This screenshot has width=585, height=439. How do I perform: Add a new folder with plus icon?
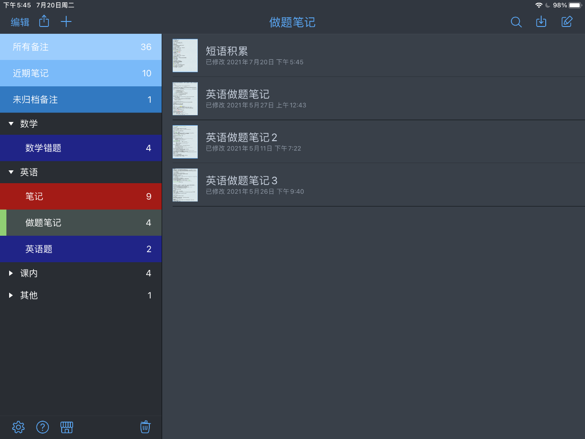pyautogui.click(x=66, y=21)
